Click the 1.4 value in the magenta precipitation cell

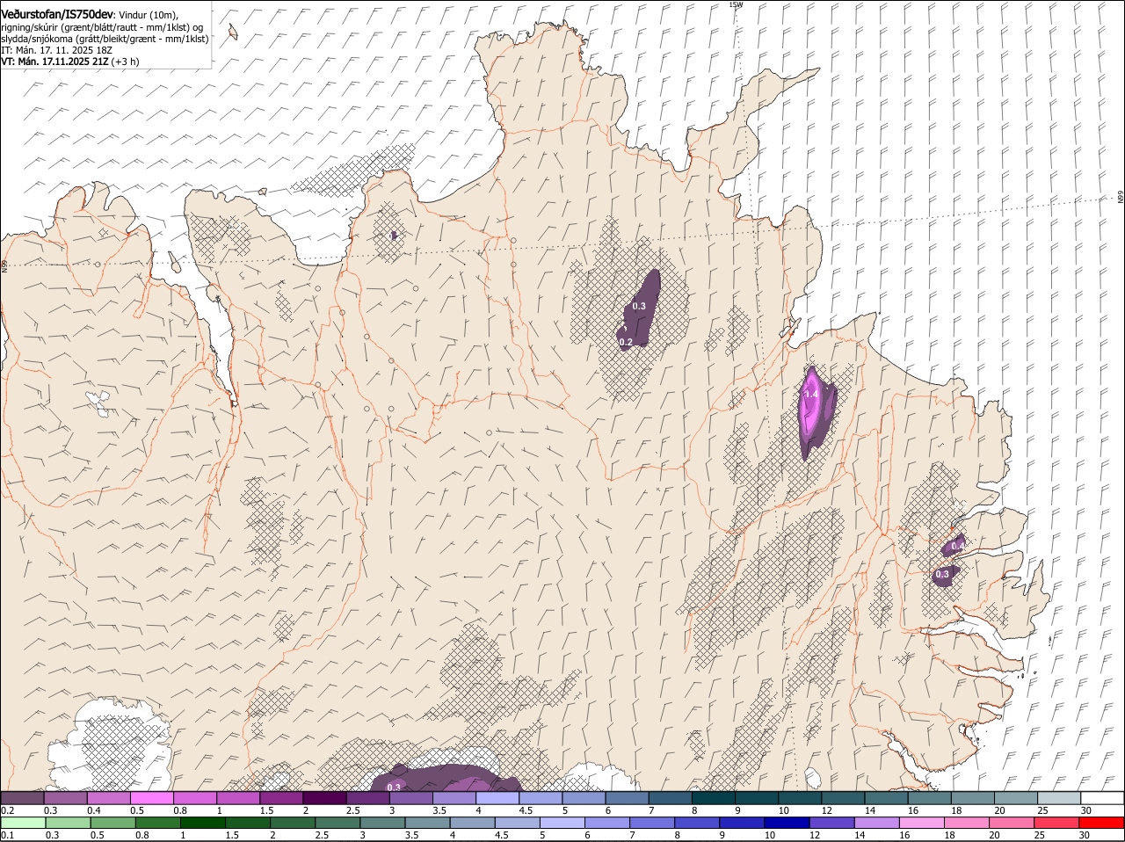coord(811,395)
